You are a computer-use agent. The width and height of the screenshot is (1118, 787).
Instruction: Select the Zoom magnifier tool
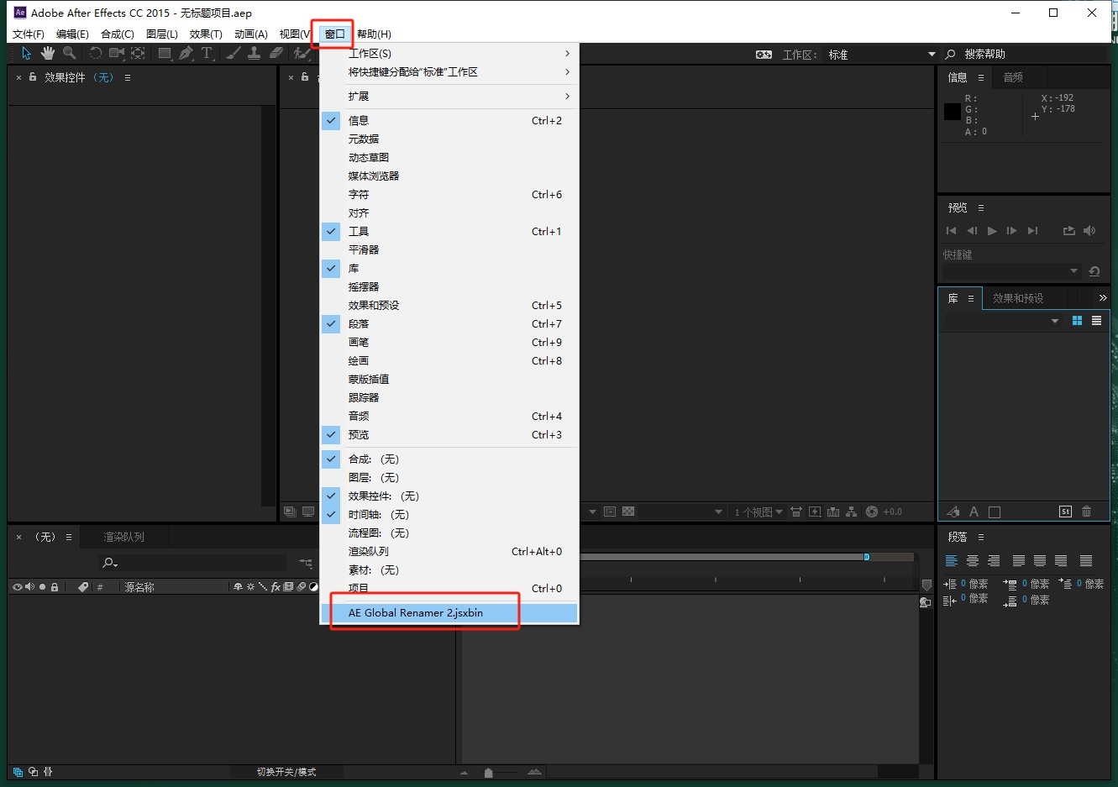pyautogui.click(x=69, y=53)
